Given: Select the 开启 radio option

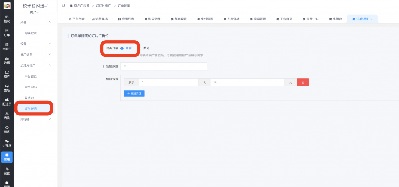Looking at the screenshot, I should [126, 48].
